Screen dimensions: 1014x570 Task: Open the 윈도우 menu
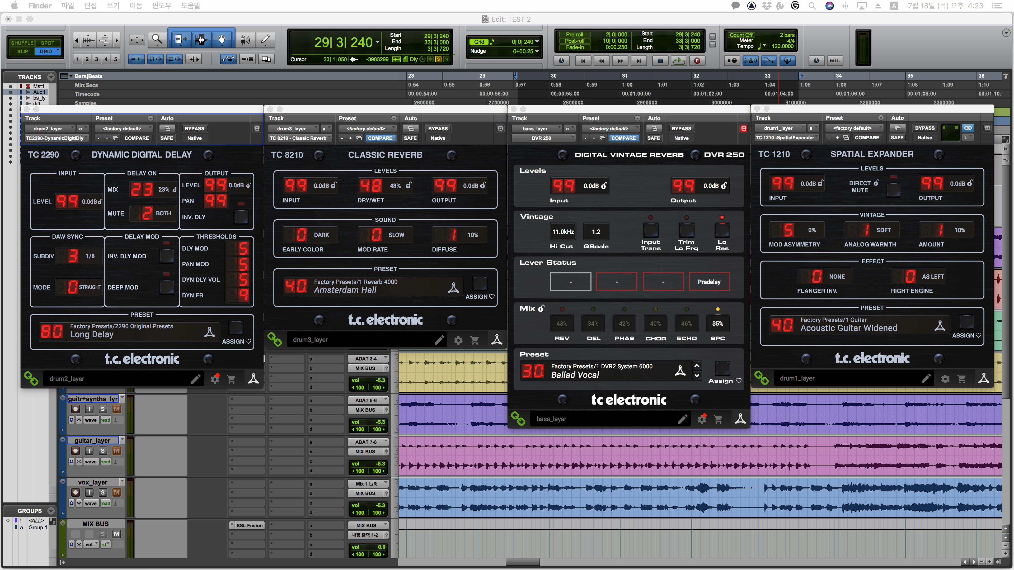162,6
